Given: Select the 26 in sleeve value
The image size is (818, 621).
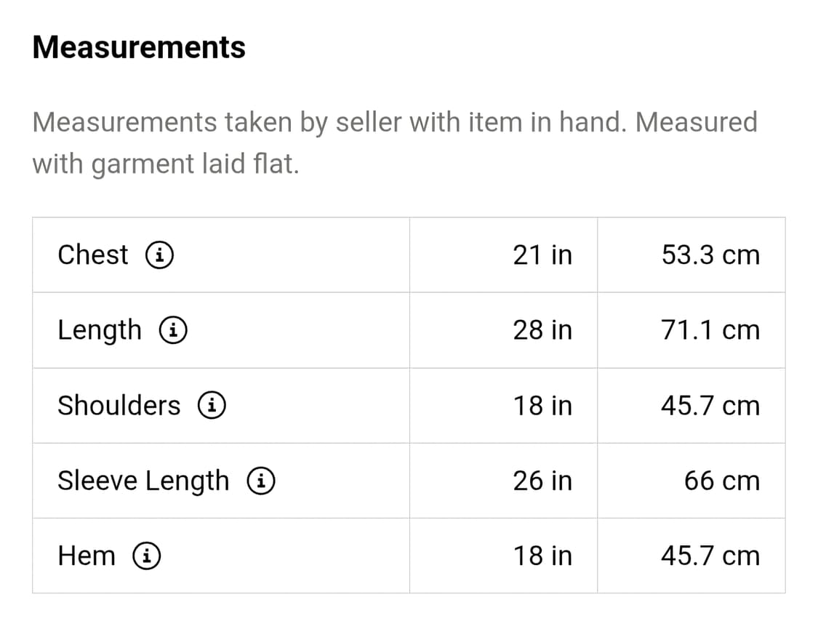Looking at the screenshot, I should point(542,481).
